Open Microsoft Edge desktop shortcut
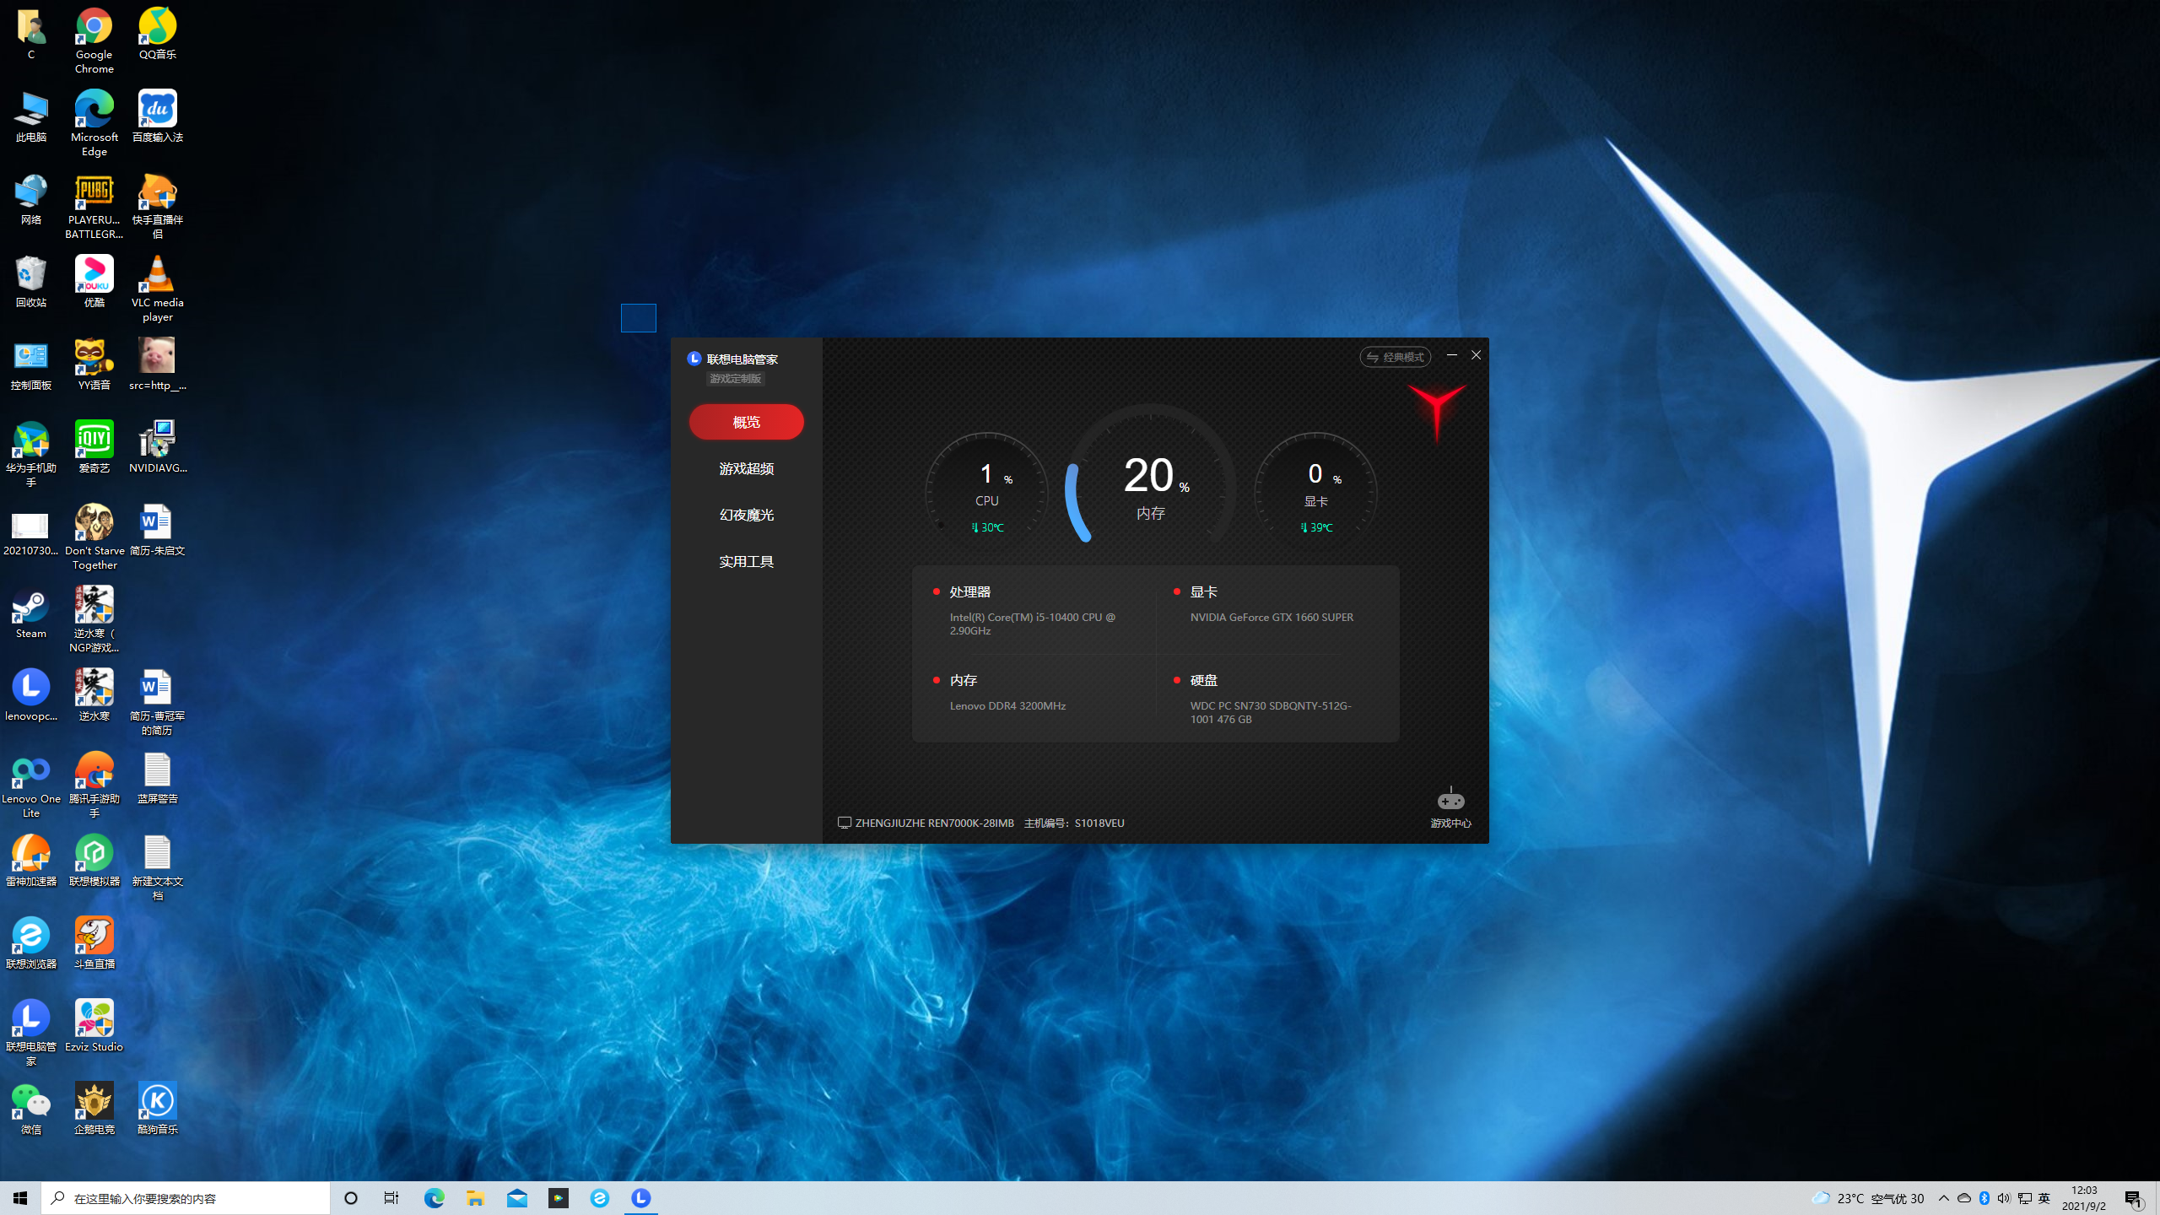This screenshot has width=2160, height=1215. (x=94, y=122)
